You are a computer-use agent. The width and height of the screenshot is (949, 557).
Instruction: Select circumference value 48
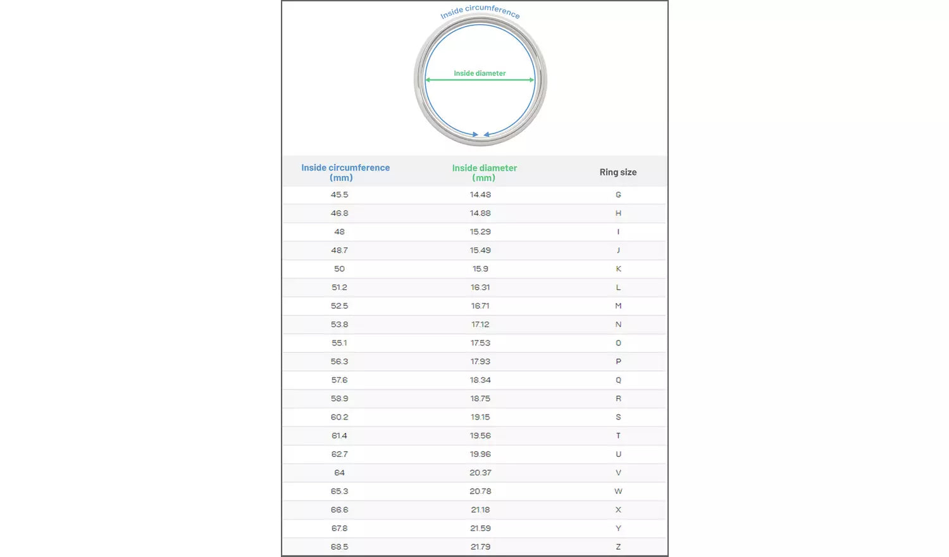click(339, 232)
